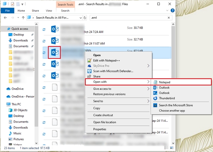
Task: Choose Copy in the context menu
Action: pyautogui.click(x=97, y=108)
